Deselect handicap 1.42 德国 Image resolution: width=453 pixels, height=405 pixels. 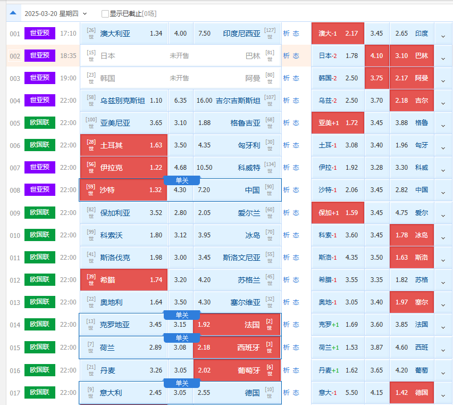(x=412, y=393)
